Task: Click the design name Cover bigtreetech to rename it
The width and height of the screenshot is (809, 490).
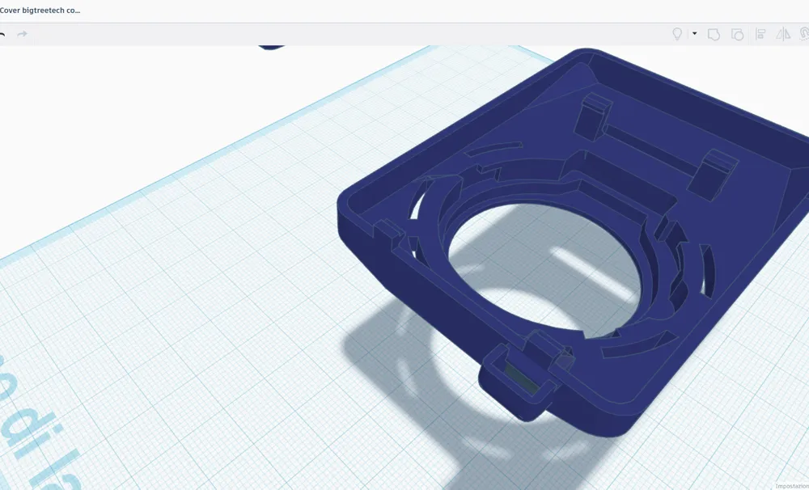Action: pyautogui.click(x=40, y=10)
